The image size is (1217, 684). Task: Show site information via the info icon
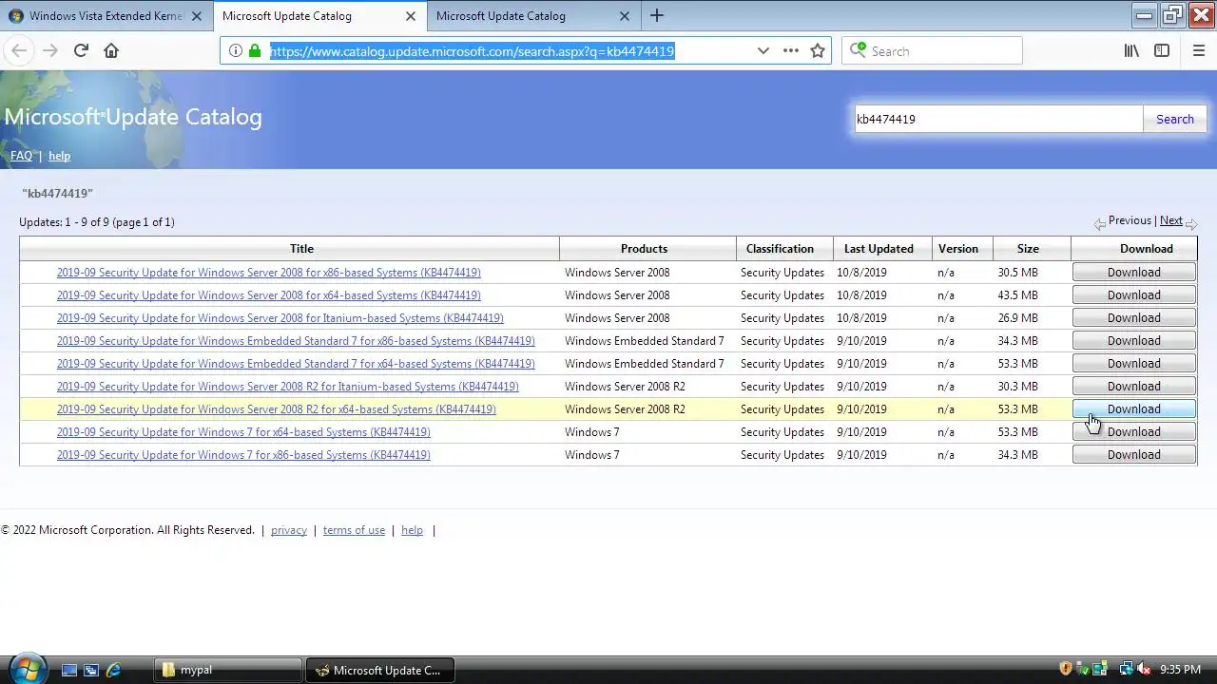235,50
